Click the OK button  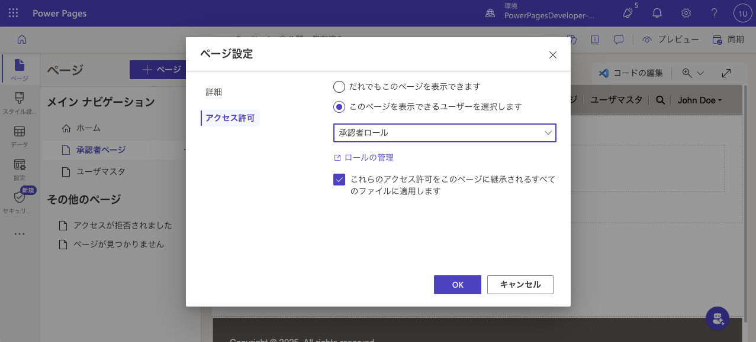pyautogui.click(x=457, y=285)
